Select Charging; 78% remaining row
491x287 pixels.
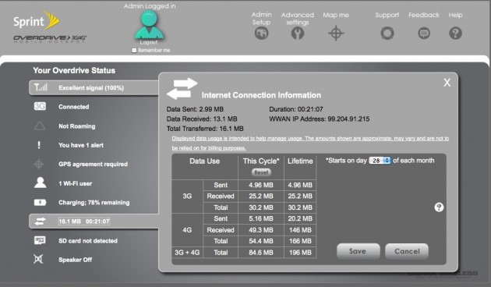click(x=94, y=203)
